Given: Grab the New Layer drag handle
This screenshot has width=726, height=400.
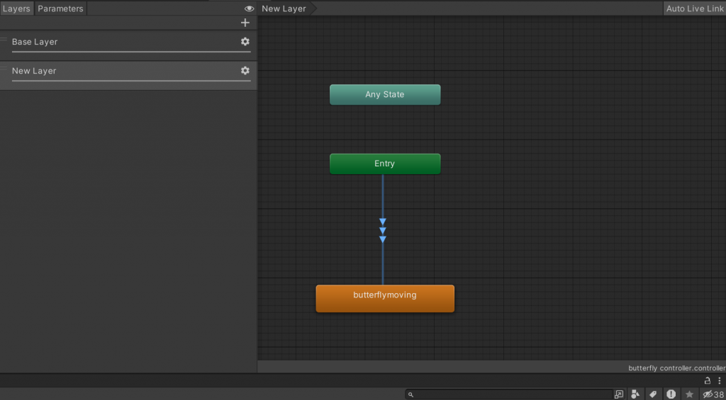Looking at the screenshot, I should [x=4, y=68].
